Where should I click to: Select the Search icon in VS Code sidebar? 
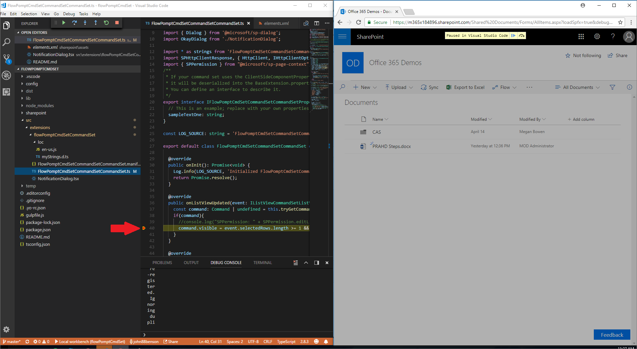[6, 42]
